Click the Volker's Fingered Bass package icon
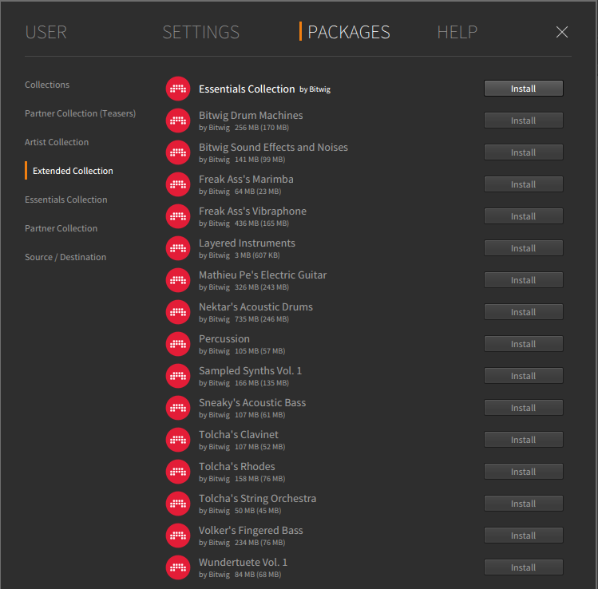 click(x=178, y=536)
